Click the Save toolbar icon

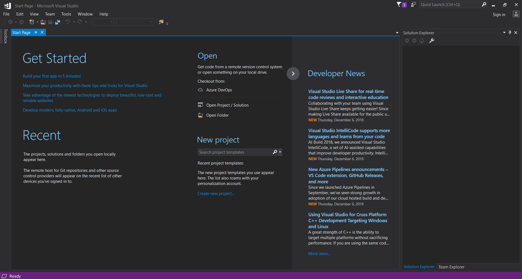tap(50, 22)
